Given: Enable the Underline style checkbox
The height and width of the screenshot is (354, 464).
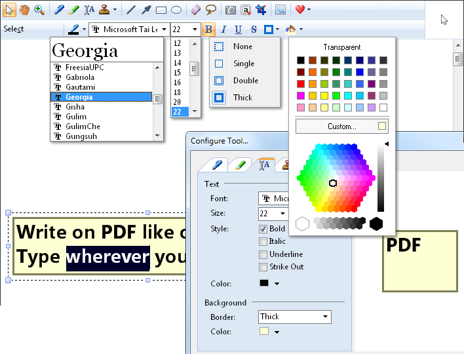Looking at the screenshot, I should click(x=263, y=254).
